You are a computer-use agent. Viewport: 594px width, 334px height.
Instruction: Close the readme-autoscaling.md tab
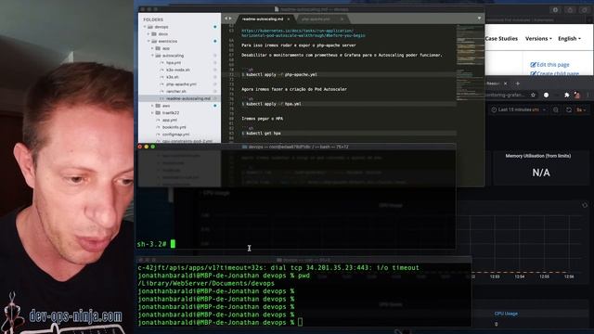289,19
